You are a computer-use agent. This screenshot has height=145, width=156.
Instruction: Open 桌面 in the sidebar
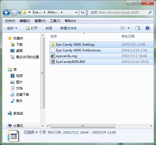click(19, 51)
